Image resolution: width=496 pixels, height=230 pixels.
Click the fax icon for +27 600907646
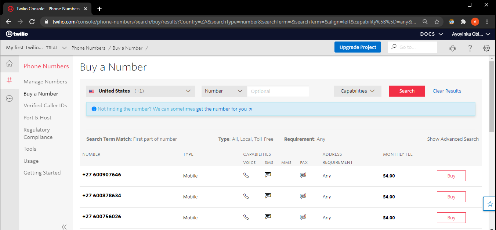pos(303,175)
